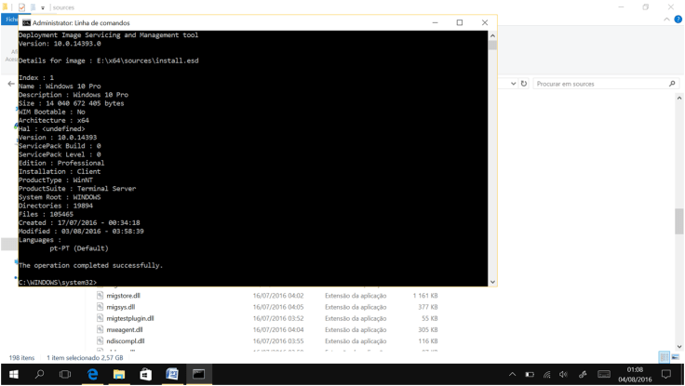Open the Windows Start menu
Image resolution: width=685 pixels, height=386 pixels.
point(13,374)
